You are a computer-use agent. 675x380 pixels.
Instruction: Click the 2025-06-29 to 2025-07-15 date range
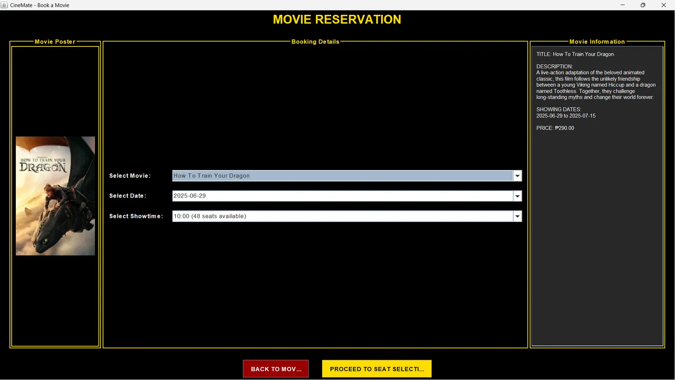coord(566,116)
